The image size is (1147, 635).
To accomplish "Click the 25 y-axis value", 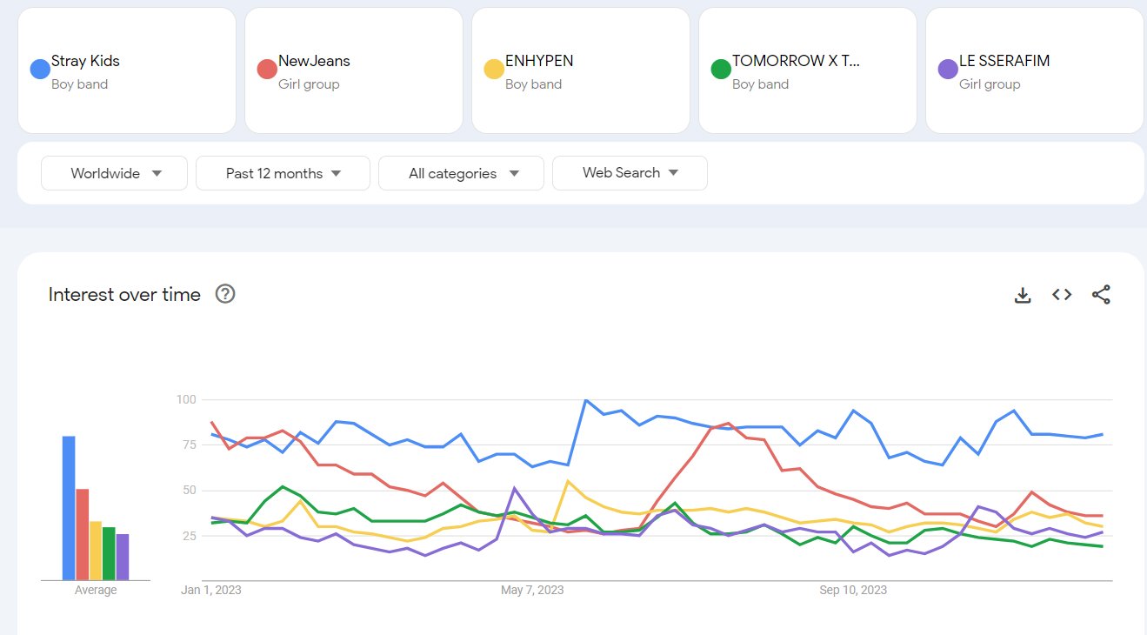I will [190, 535].
